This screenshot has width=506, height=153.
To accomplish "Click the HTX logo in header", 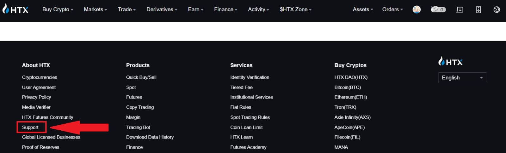I will click(15, 9).
